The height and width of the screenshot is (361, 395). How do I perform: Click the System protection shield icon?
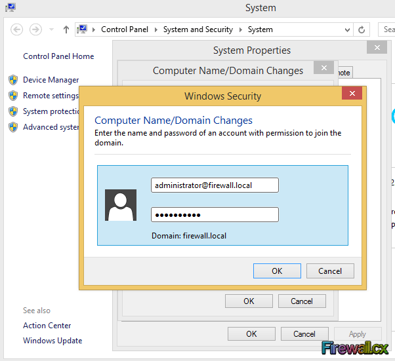[x=13, y=111]
